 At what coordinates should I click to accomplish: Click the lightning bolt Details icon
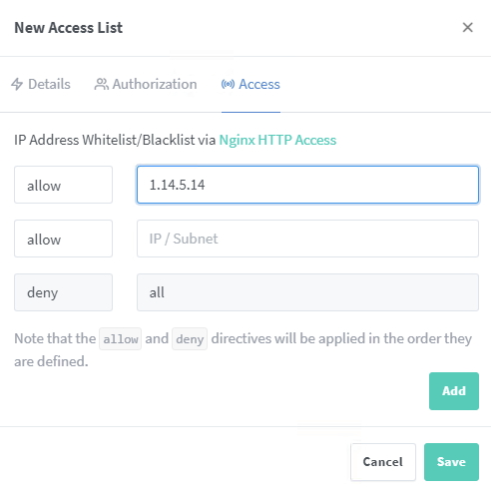(17, 84)
